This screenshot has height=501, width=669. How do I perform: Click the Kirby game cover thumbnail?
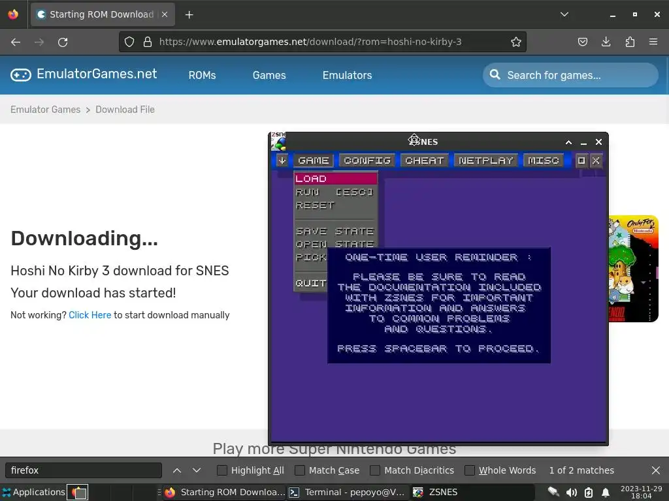634,269
